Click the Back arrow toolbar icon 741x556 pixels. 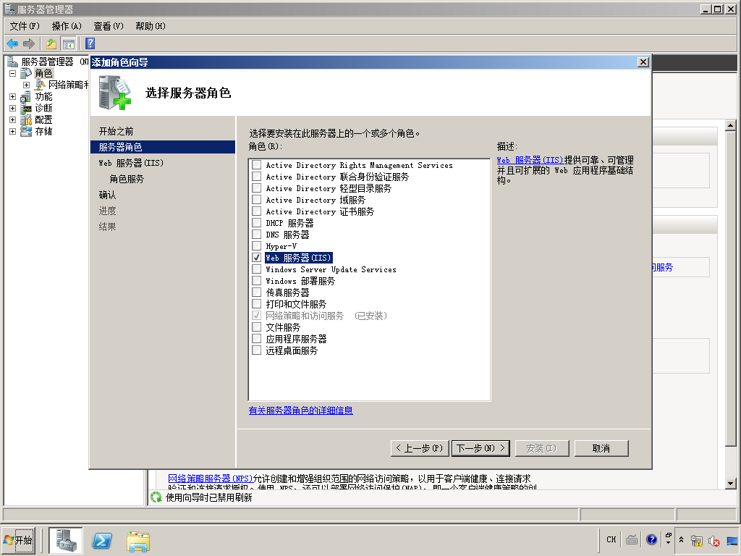(x=12, y=43)
